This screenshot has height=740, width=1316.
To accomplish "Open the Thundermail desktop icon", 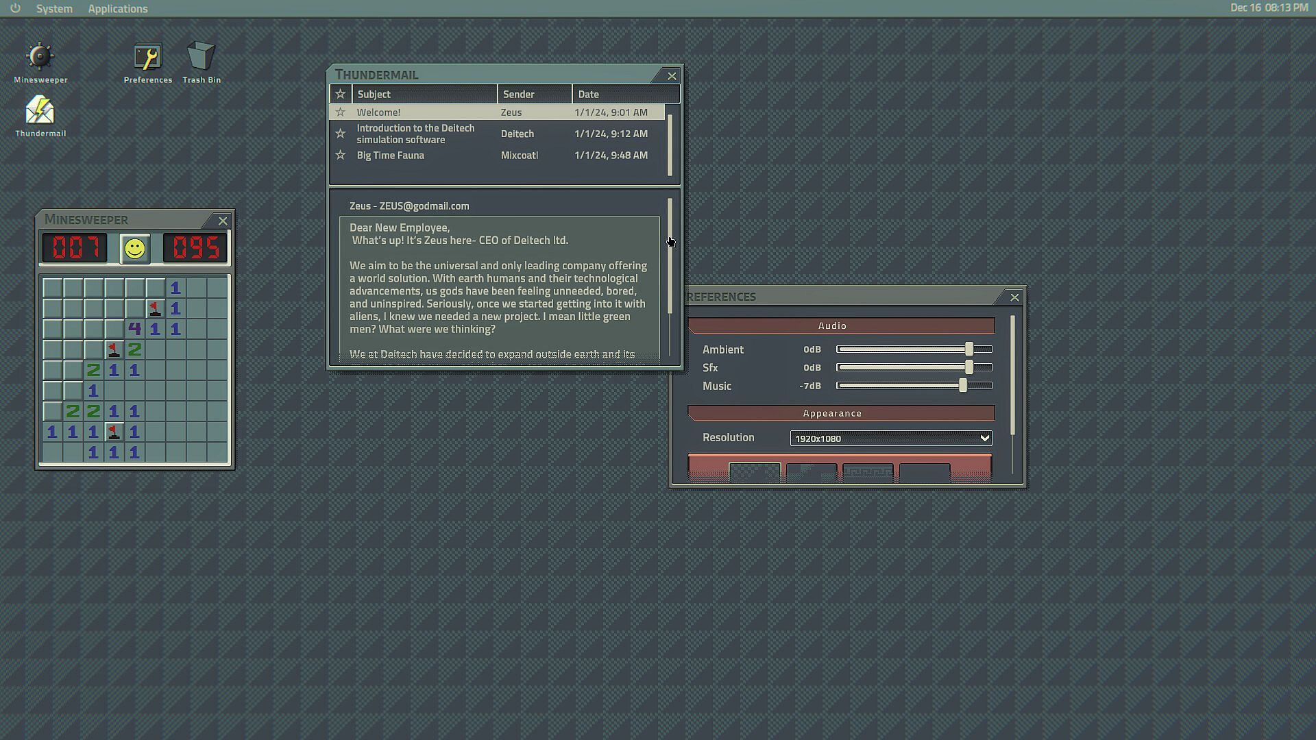I will pos(40,111).
